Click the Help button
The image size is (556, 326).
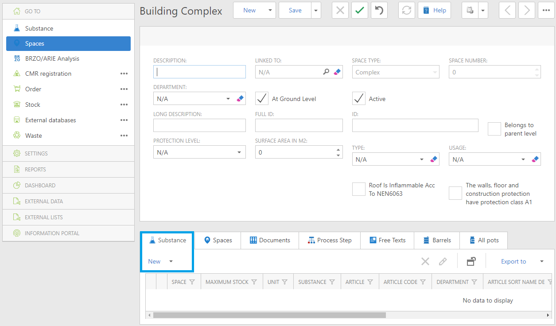(x=434, y=11)
